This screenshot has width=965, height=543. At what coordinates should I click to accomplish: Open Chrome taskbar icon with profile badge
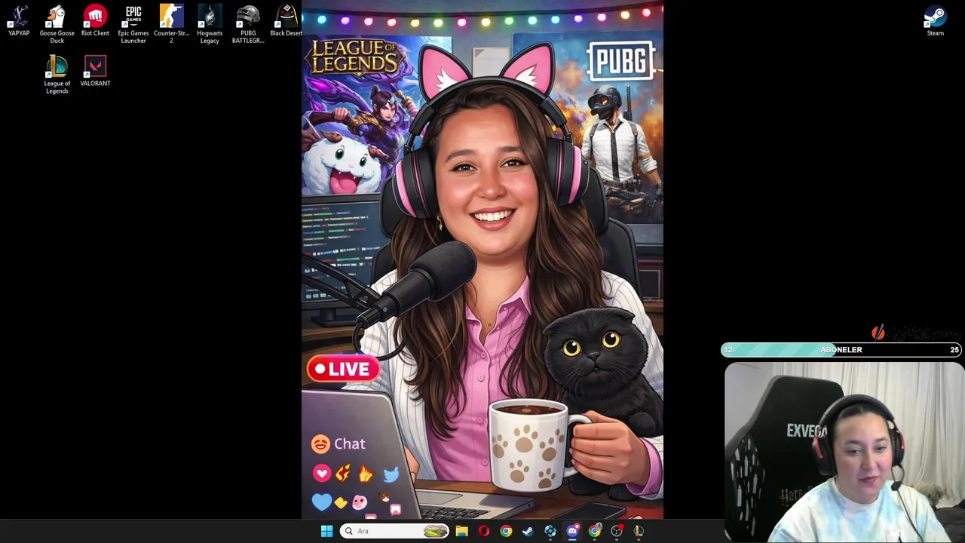tap(595, 531)
